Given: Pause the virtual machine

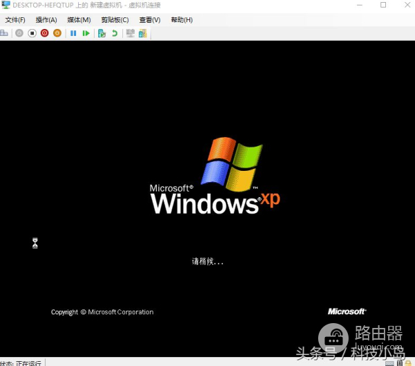Looking at the screenshot, I should [73, 33].
